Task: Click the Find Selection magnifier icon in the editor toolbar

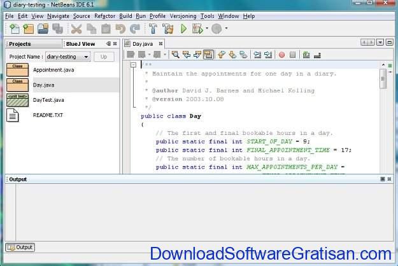Action: pyautogui.click(x=175, y=55)
